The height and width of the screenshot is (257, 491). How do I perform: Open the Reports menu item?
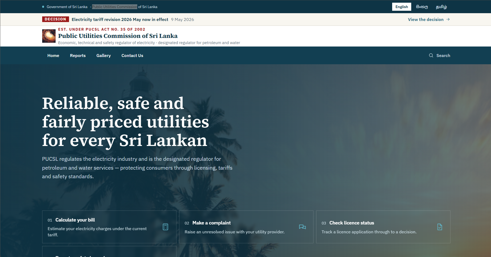coord(78,55)
